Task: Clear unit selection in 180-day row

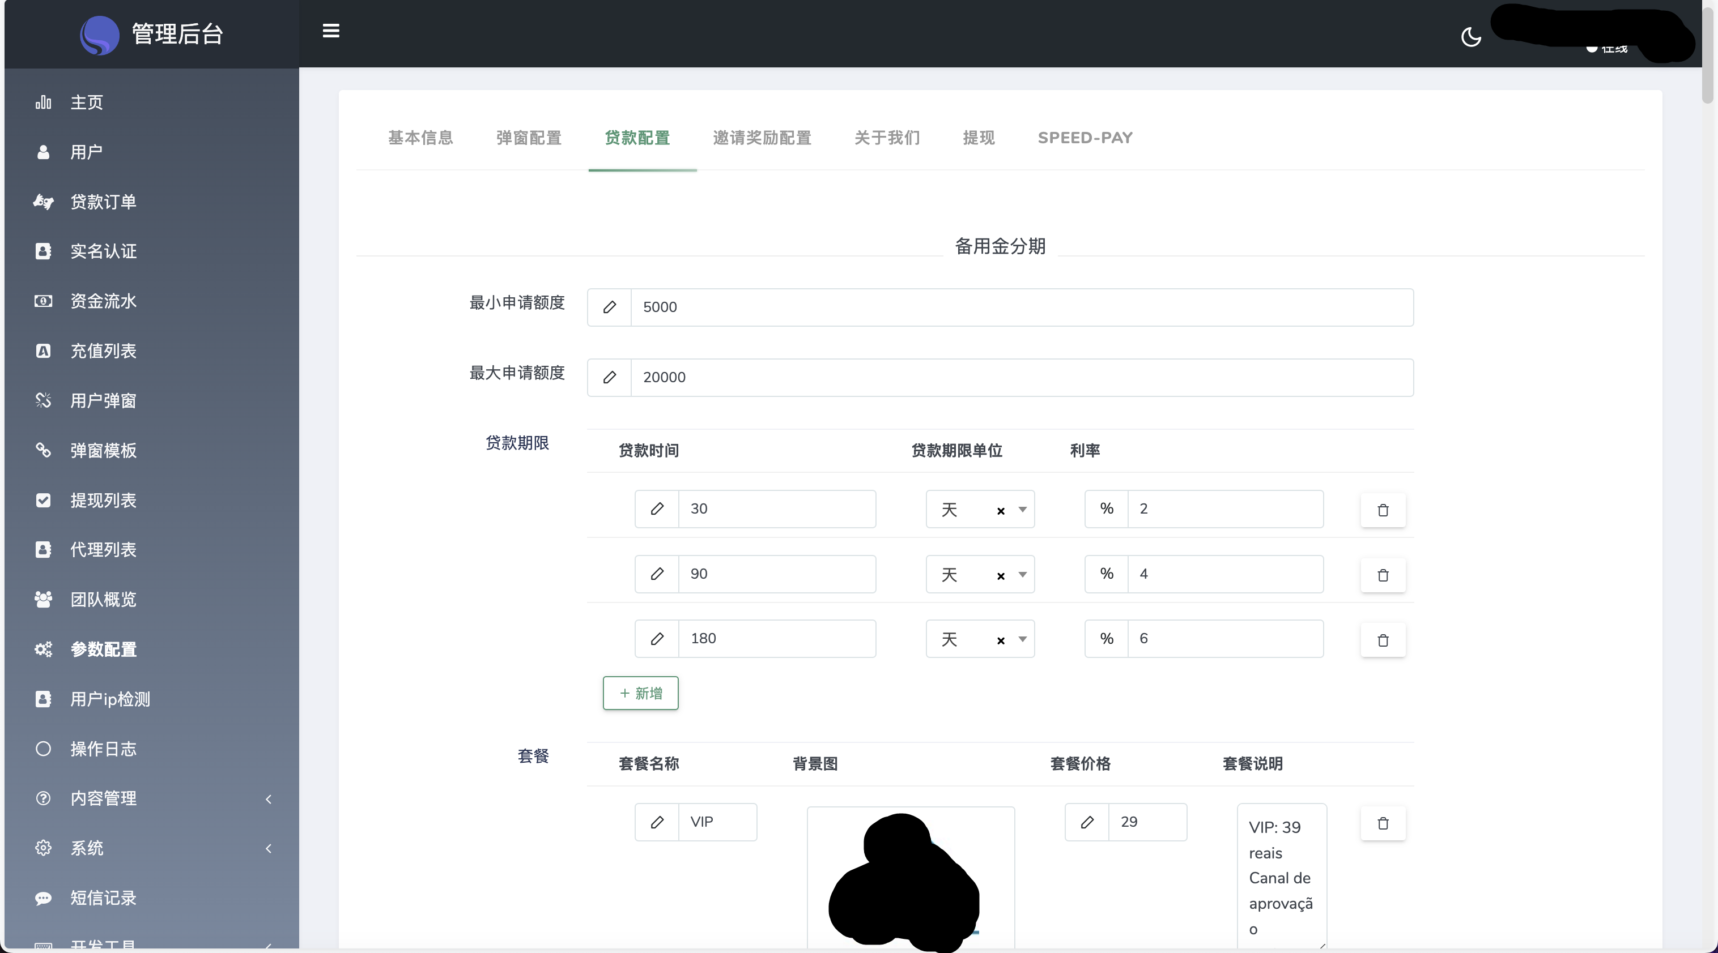Action: (1001, 641)
